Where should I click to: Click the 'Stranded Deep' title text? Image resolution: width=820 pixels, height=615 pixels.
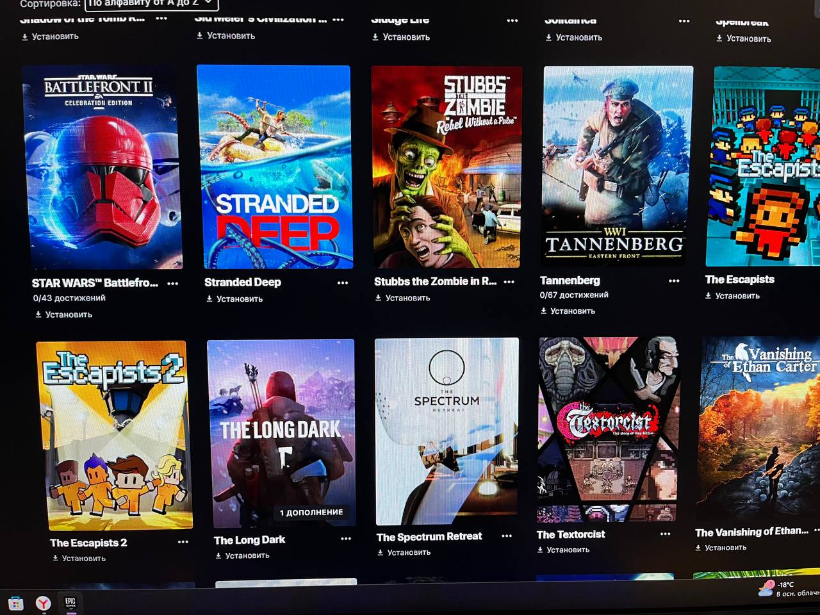coord(243,283)
